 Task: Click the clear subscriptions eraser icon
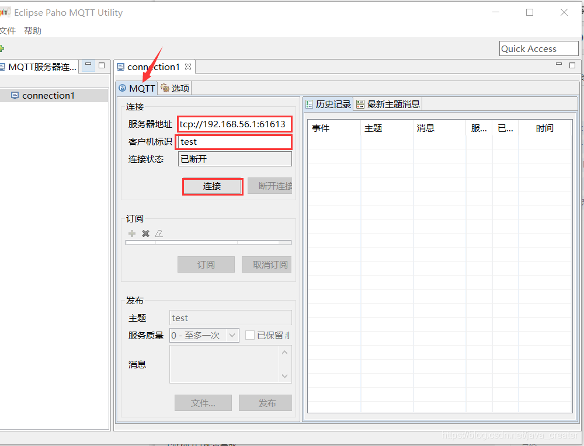159,234
